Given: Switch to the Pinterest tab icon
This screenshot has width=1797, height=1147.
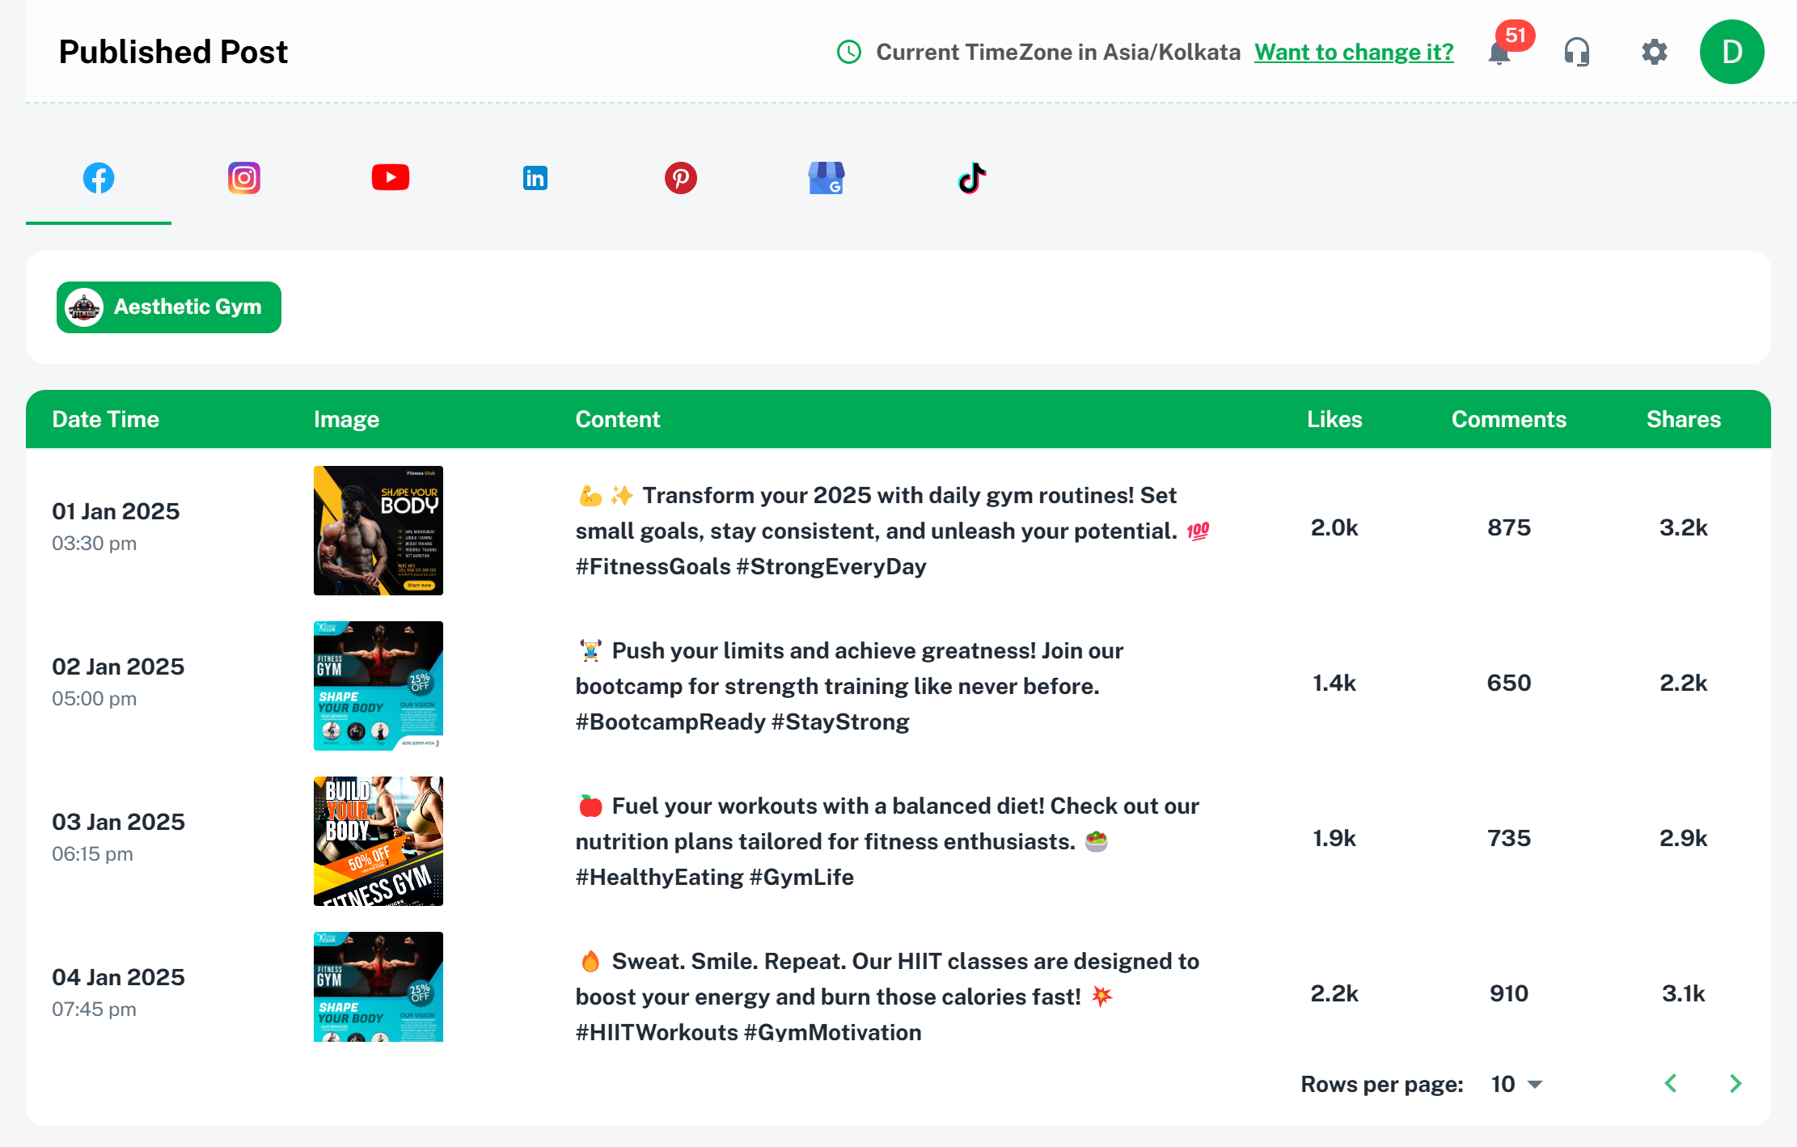Looking at the screenshot, I should click(681, 178).
